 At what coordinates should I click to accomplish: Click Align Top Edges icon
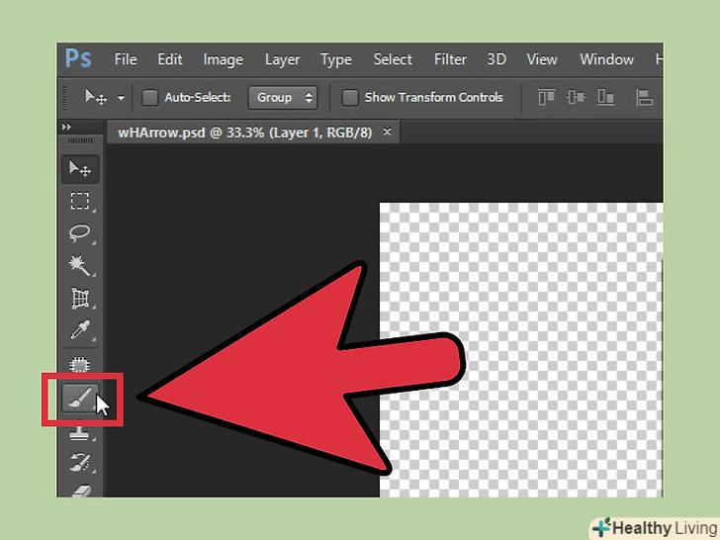coord(546,97)
